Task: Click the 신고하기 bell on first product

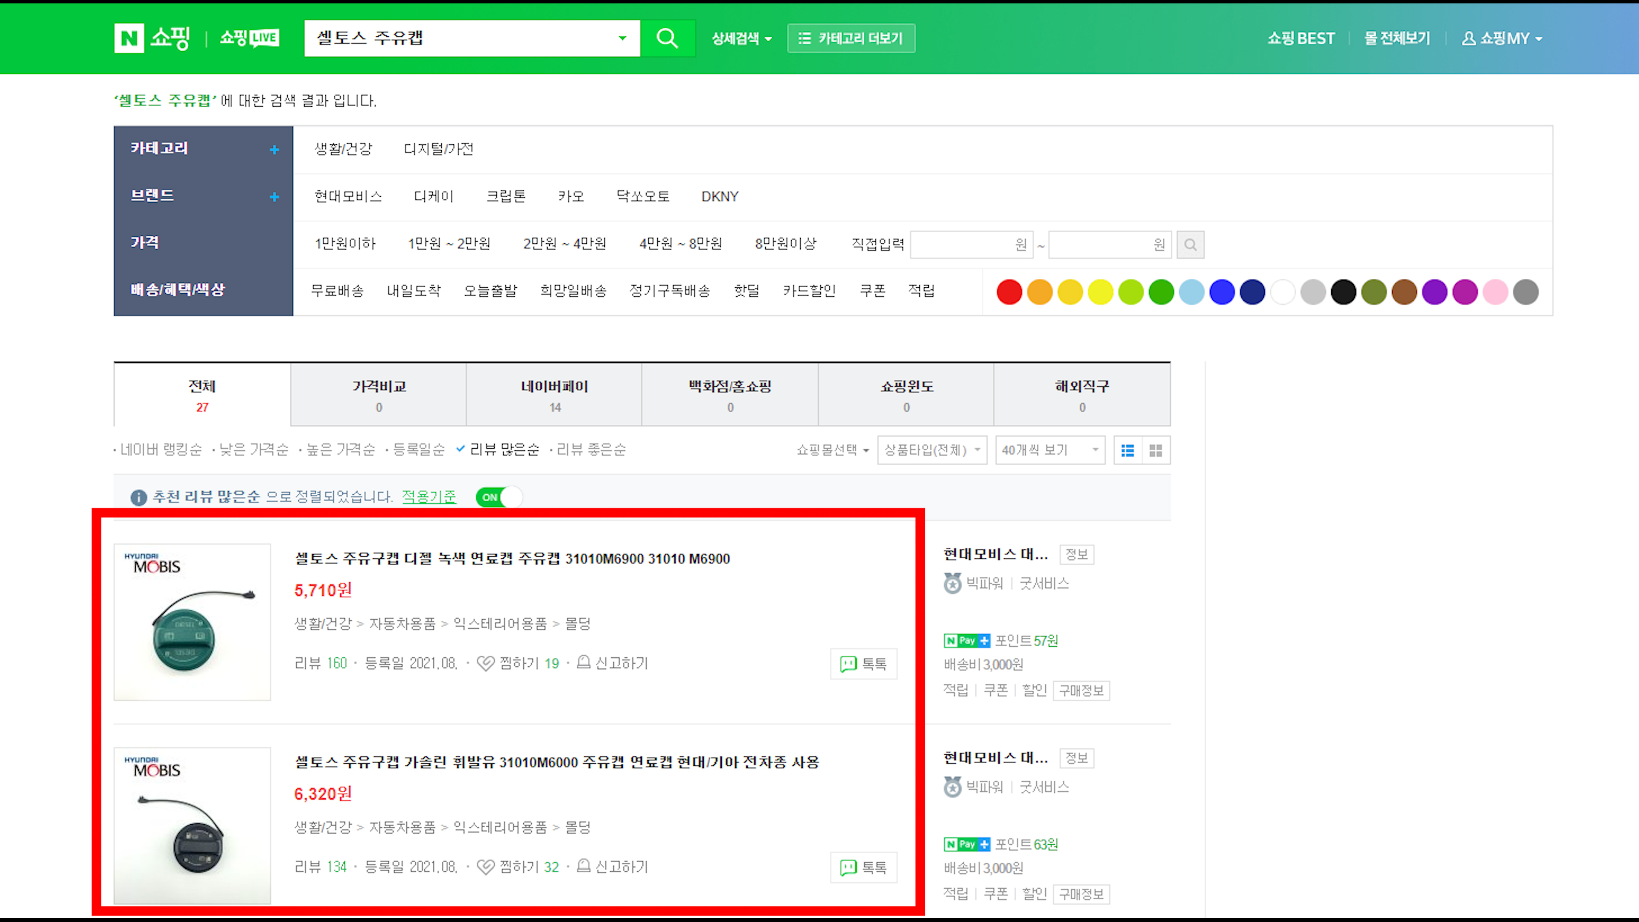Action: [x=583, y=663]
